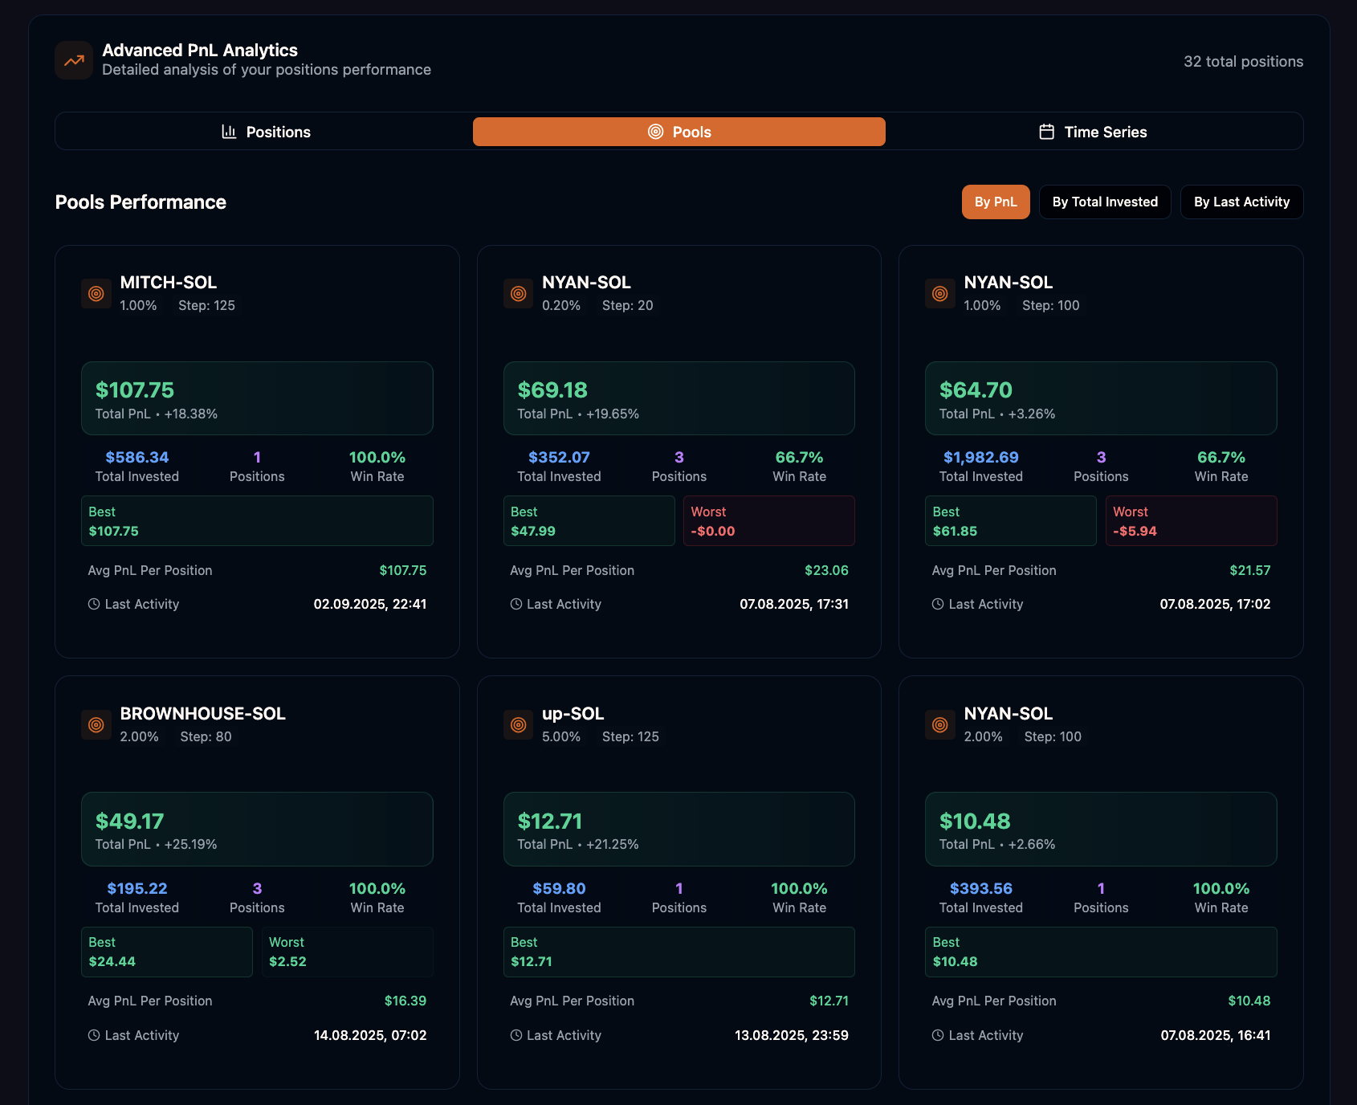Click the BROWNHOUSE-SOL pool target icon
This screenshot has width=1357, height=1105.
pos(96,724)
